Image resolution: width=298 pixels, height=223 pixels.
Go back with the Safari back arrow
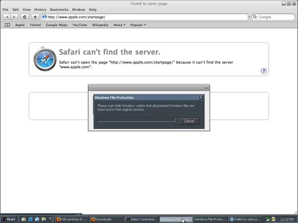click(7, 17)
